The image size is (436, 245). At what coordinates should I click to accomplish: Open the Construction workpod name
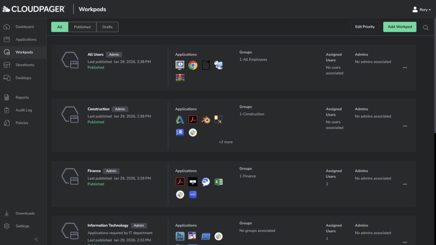click(x=98, y=109)
